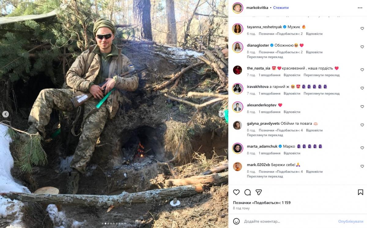The width and height of the screenshot is (367, 228).
Task: Reply to alexanderkoptev's comment
Action: pyautogui.click(x=292, y=112)
